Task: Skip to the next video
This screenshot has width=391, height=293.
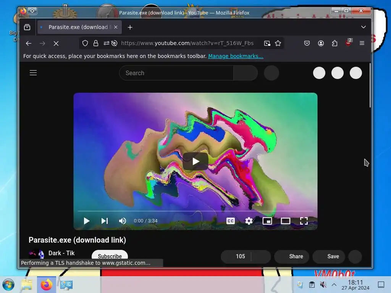Action: pos(105,221)
